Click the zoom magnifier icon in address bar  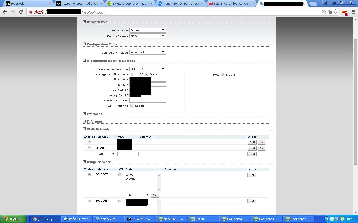(324, 12)
